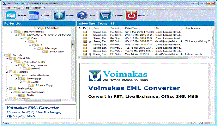
Task: Check the Seeingear.mbox checkbox
Action: [x=20, y=65]
